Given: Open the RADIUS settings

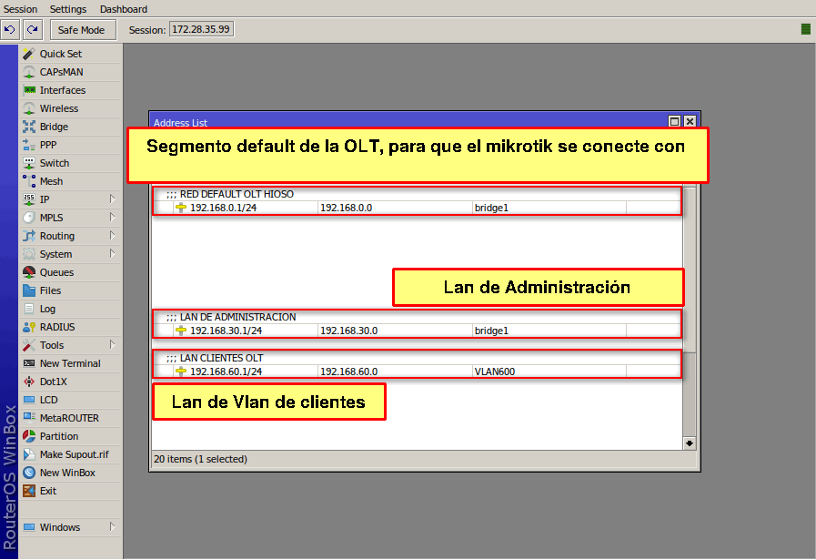Looking at the screenshot, I should coord(56,327).
